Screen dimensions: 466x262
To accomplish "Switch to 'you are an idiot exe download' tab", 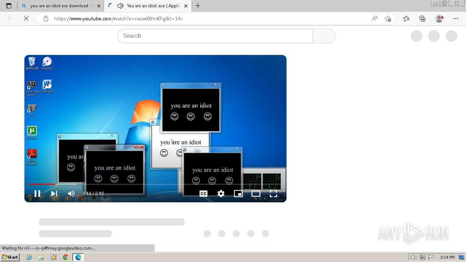I will coord(61,6).
